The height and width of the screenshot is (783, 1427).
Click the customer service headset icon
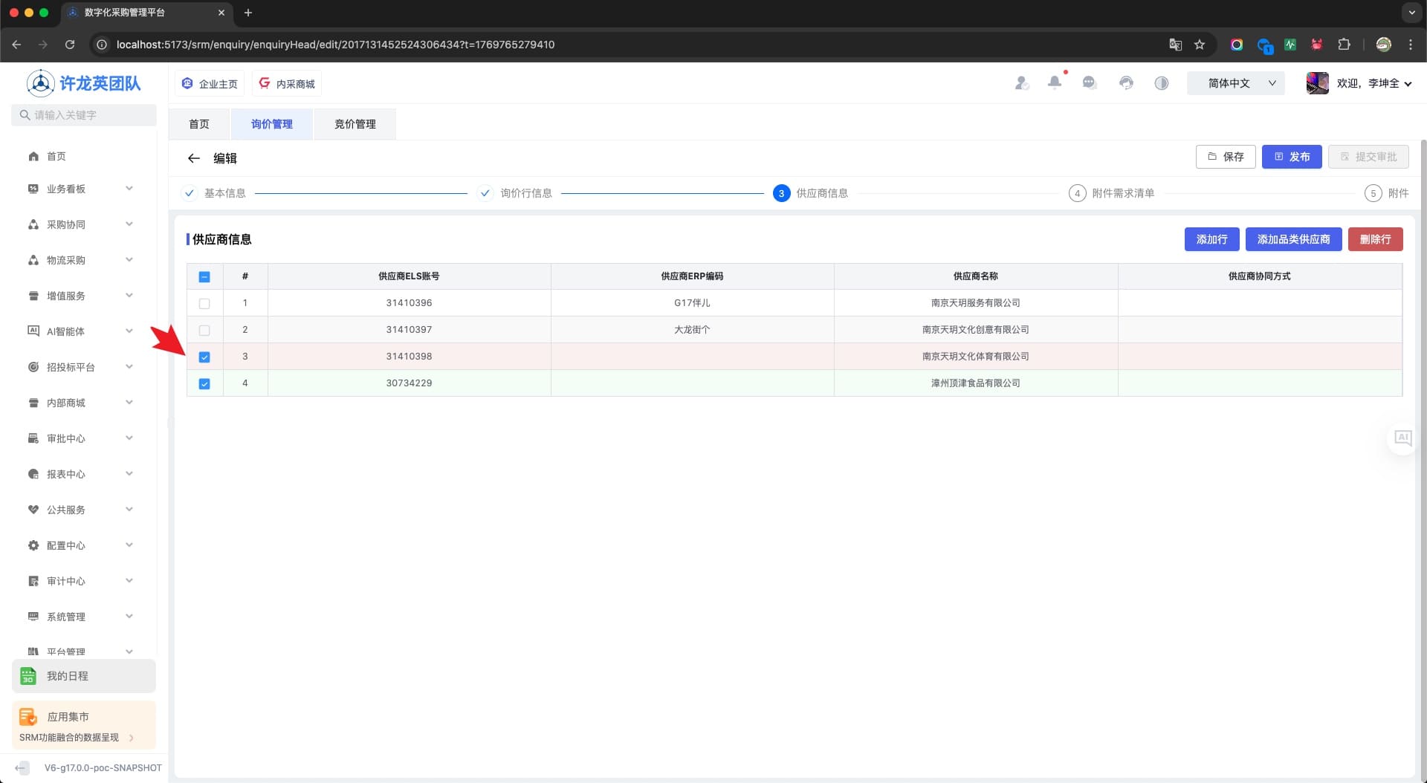coord(1126,83)
